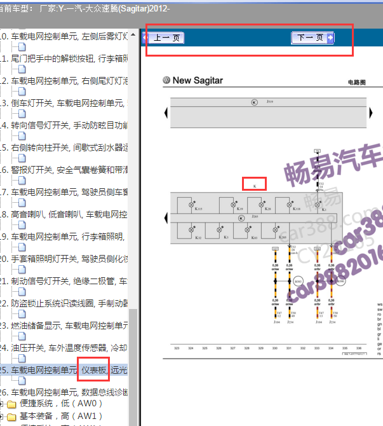Open document icon under item 17 驾驶员侧车窗
Viewport: 383px width, 426px height.
(x=22, y=203)
